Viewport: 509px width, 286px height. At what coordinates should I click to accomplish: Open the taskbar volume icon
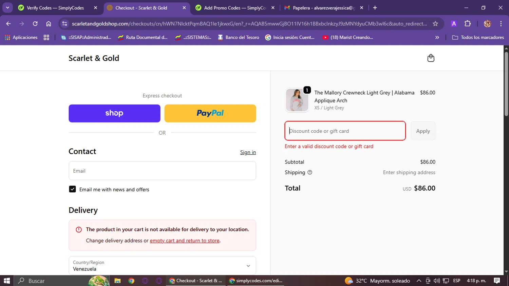point(437,281)
